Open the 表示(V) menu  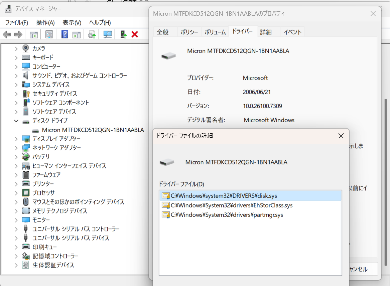click(x=72, y=23)
